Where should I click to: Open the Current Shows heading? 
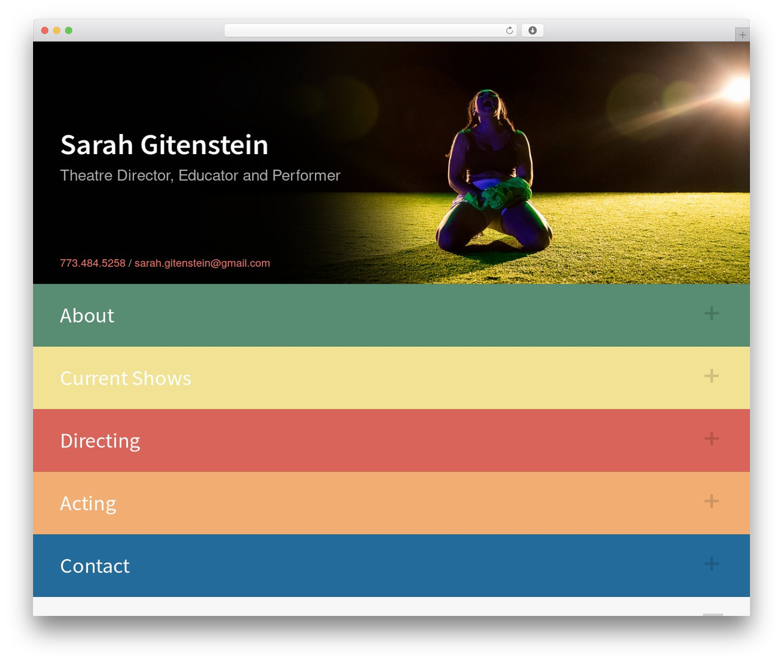click(125, 378)
